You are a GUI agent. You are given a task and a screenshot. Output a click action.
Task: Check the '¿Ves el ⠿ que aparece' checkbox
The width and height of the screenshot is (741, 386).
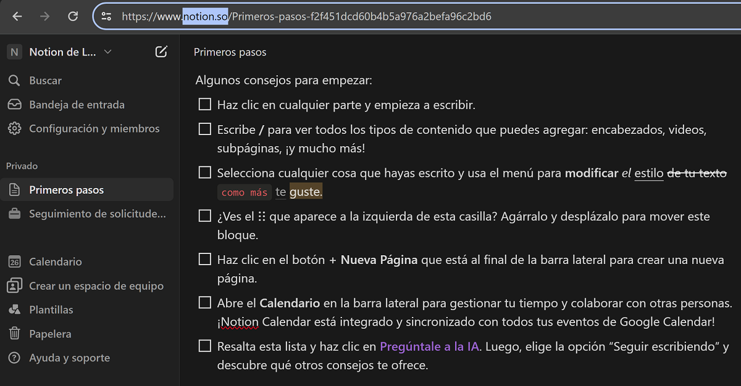click(204, 216)
